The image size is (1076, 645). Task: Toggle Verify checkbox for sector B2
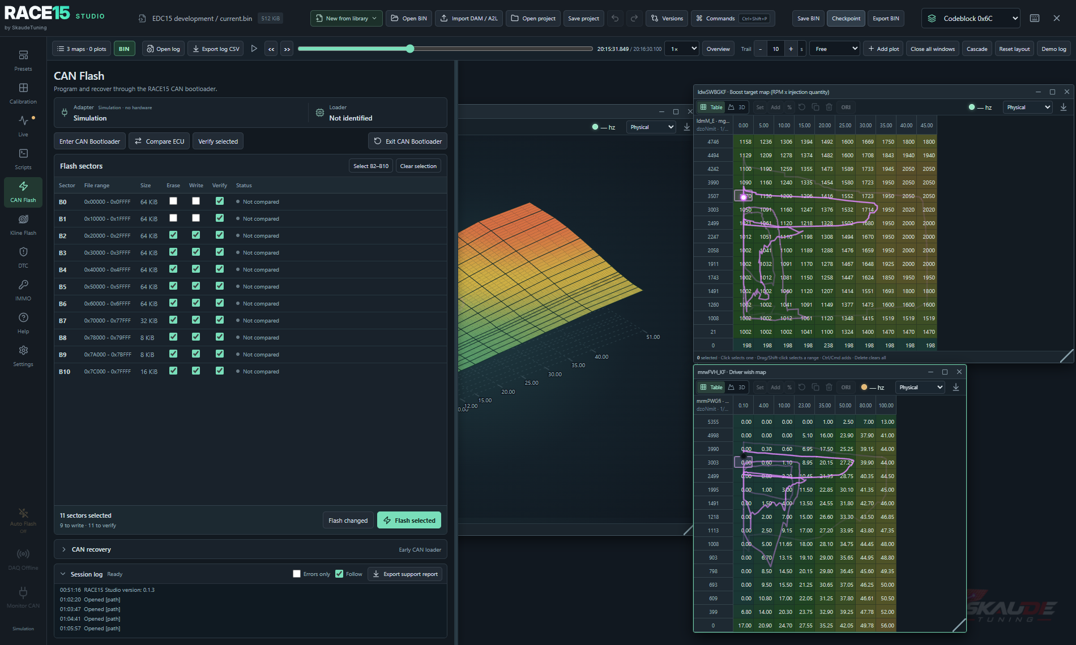pos(220,235)
